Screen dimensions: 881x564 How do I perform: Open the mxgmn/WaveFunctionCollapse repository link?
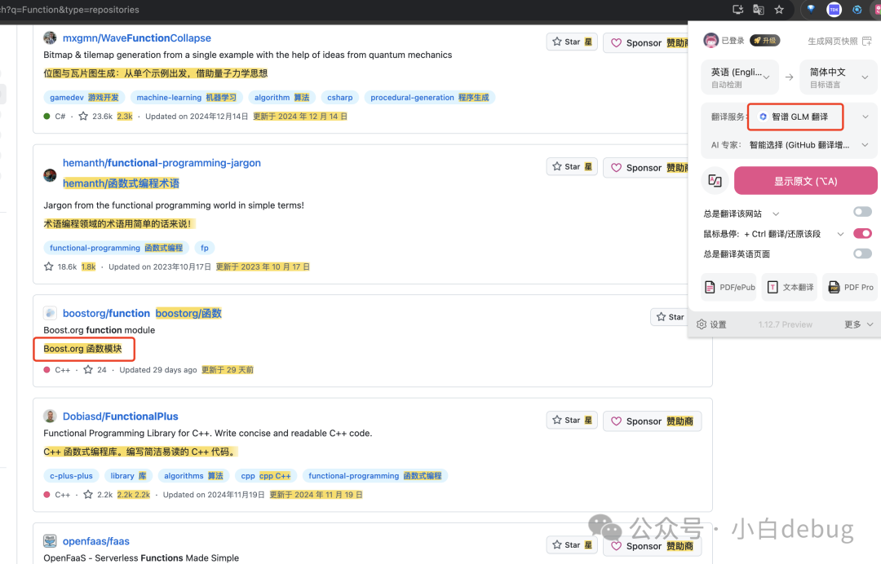click(x=137, y=37)
